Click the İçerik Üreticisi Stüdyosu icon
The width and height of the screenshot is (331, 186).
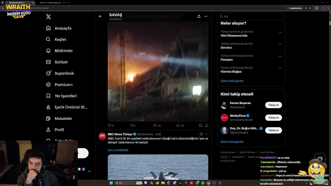[x=48, y=107]
